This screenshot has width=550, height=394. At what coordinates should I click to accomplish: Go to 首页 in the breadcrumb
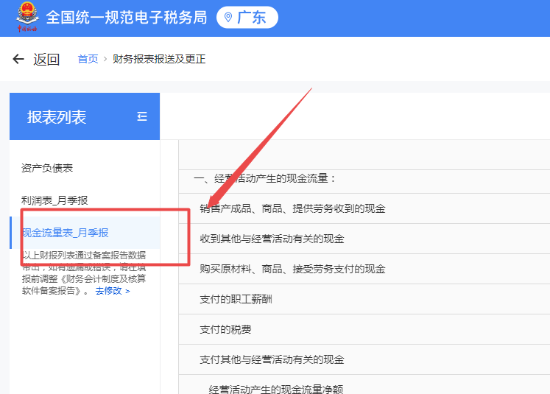click(88, 59)
